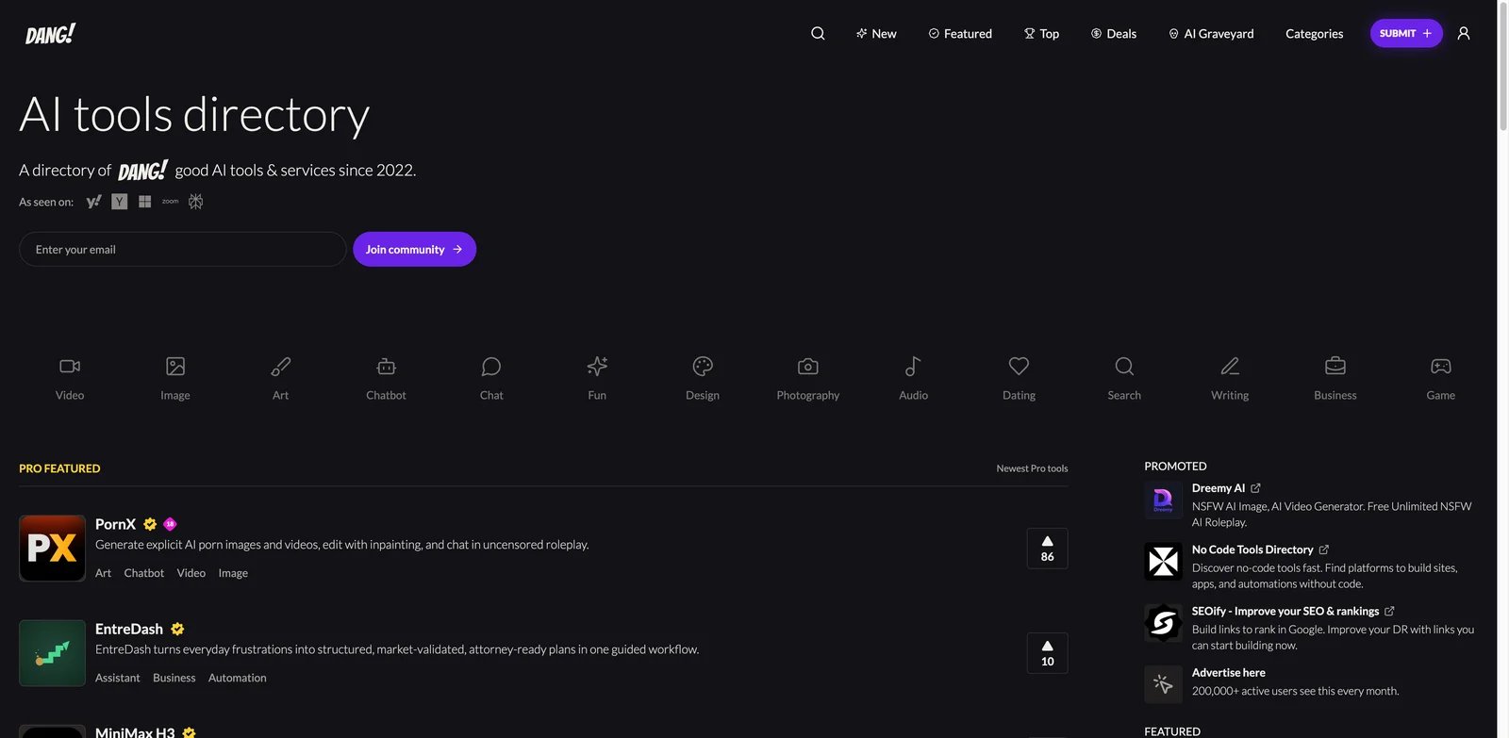Upvote PornX with 86 votes
Screen dimensions: 1509x738
coord(1047,549)
